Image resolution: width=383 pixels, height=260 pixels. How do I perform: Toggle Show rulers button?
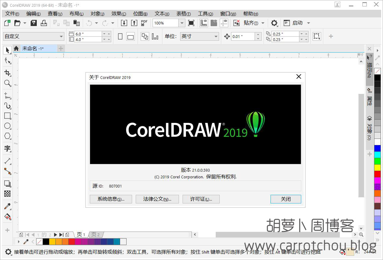click(x=204, y=23)
